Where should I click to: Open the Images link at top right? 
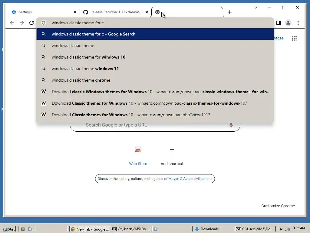pos(279,38)
